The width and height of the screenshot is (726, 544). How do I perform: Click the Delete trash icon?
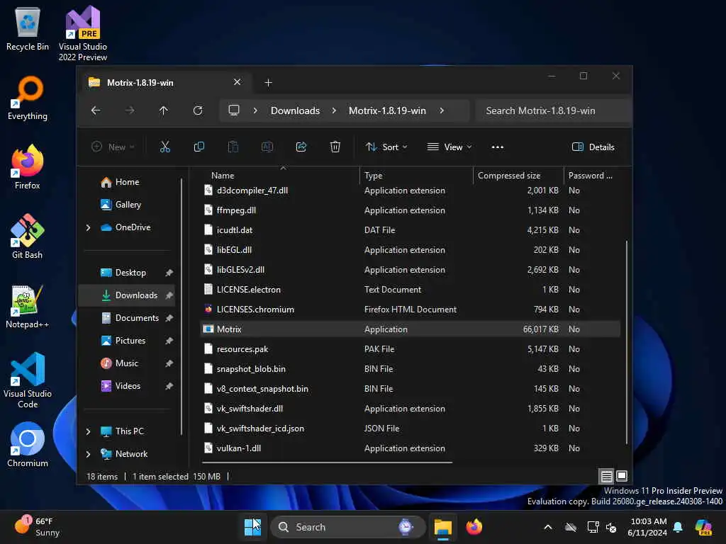pos(335,147)
